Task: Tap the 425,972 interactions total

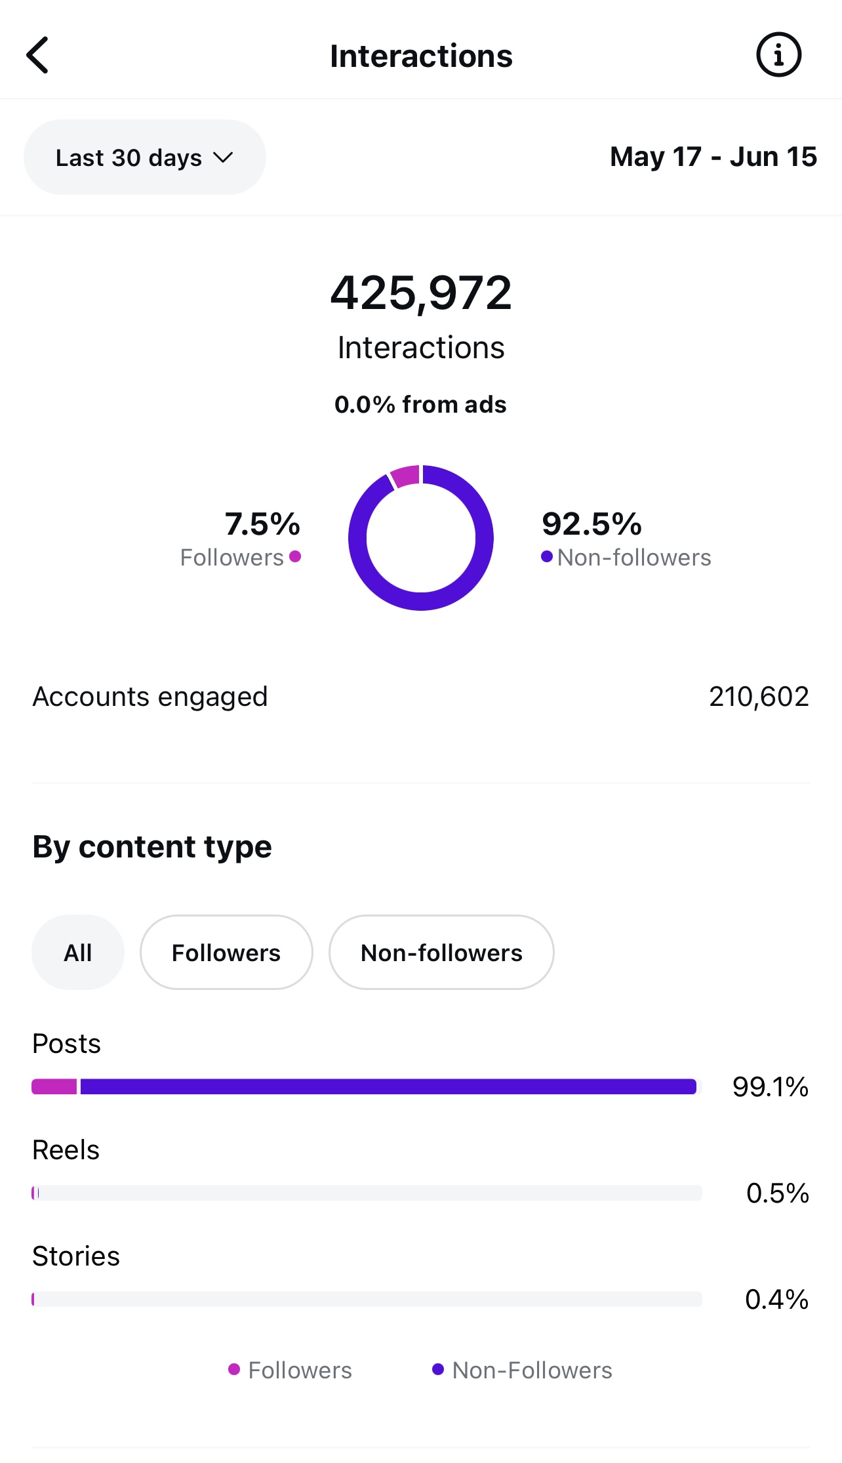Action: tap(420, 293)
